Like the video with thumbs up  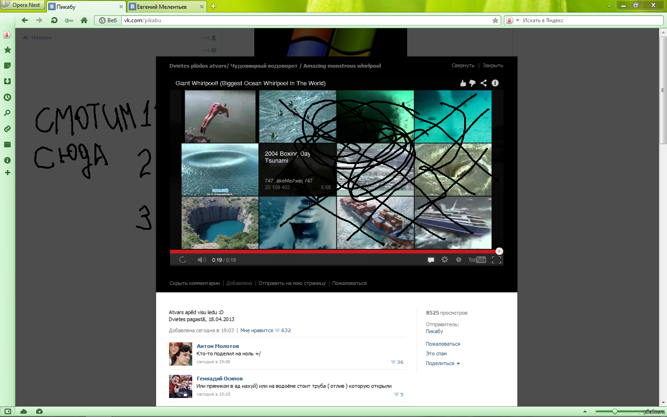463,83
